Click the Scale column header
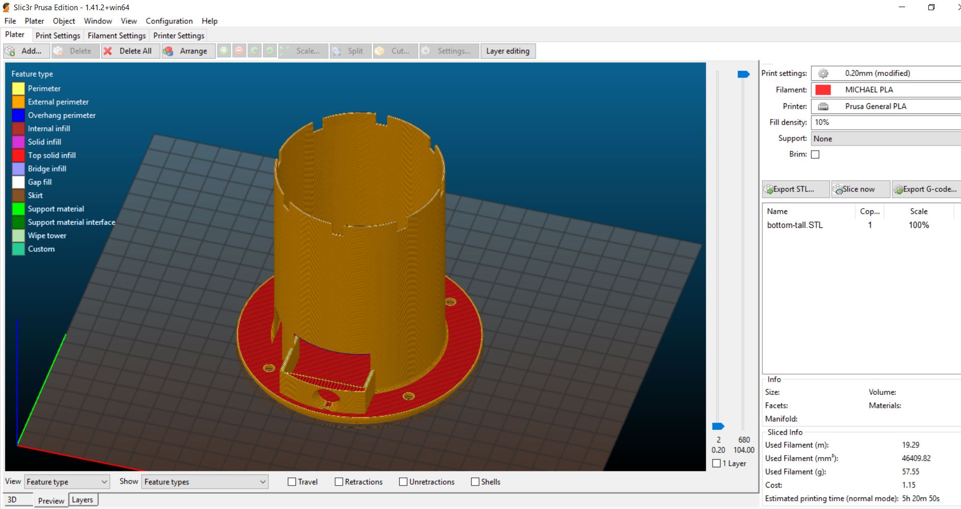This screenshot has height=509, width=961. [918, 211]
